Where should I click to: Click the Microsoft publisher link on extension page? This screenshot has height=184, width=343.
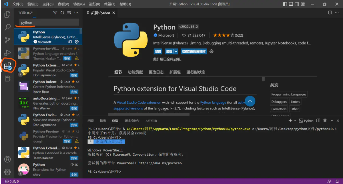(166, 35)
